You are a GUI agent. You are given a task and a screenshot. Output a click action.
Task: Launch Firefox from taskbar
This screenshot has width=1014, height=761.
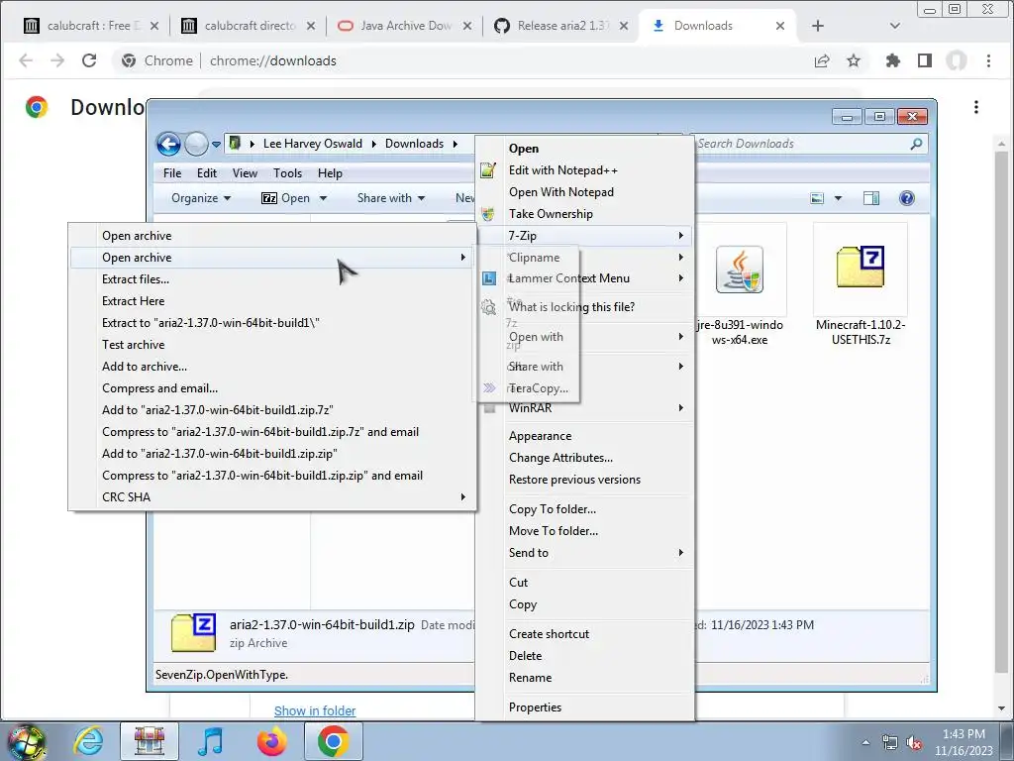point(271,741)
